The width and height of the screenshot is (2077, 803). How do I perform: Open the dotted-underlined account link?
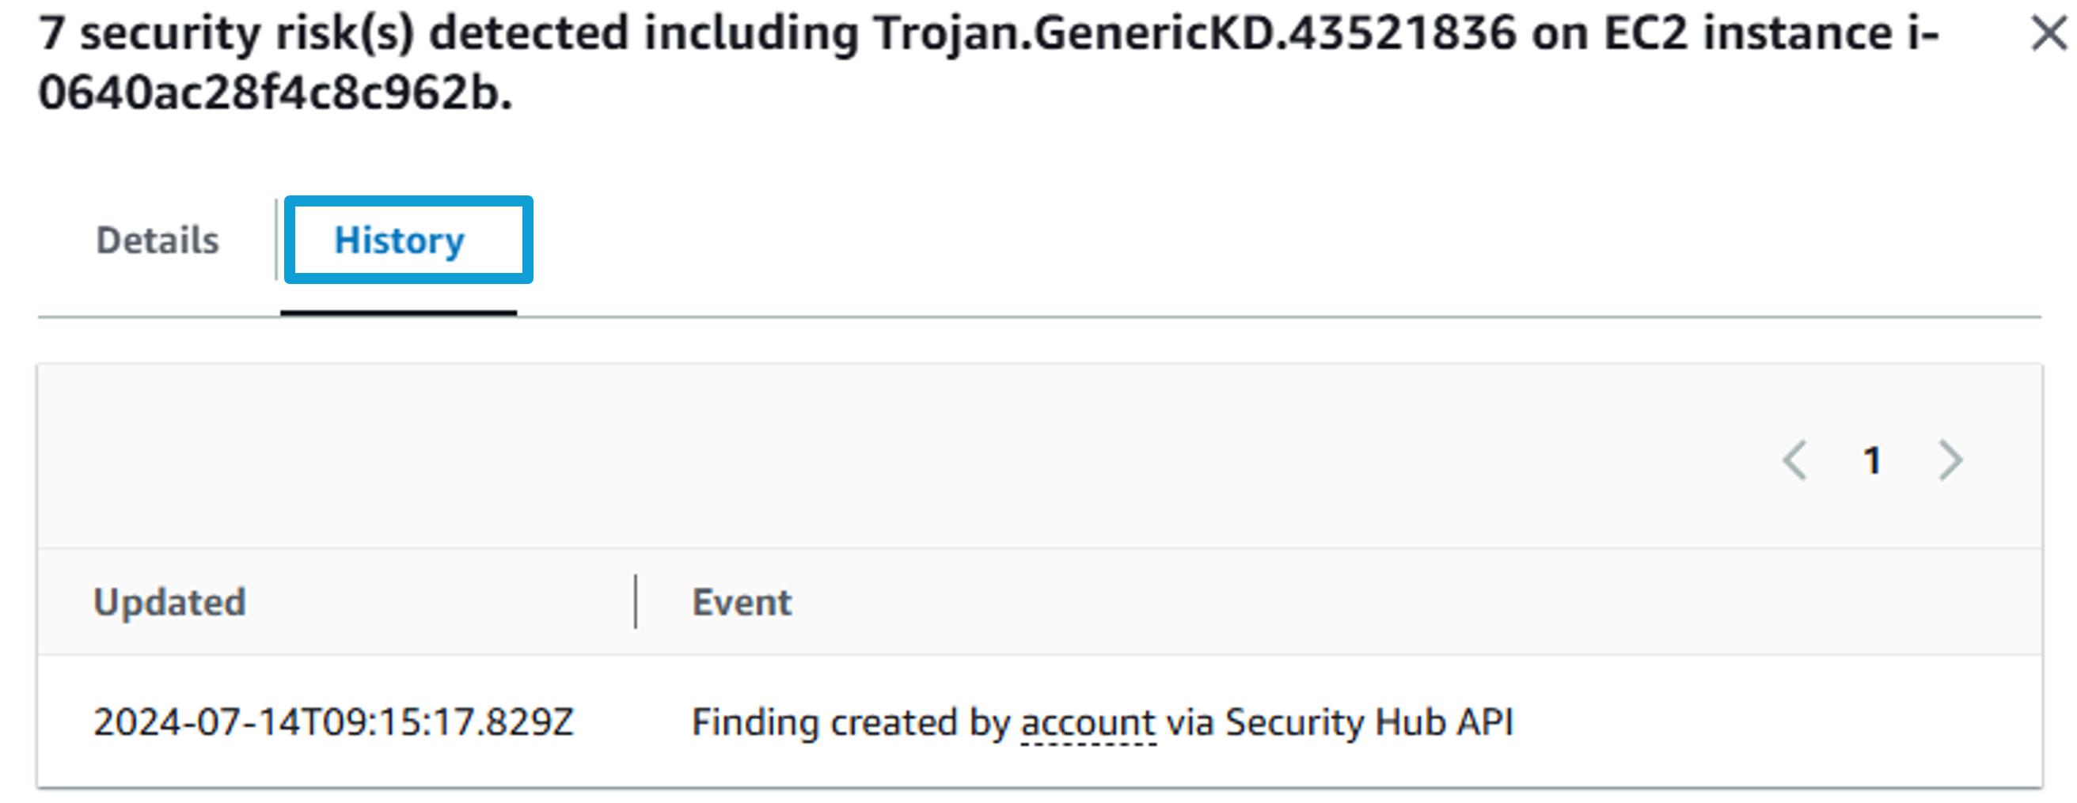coord(1088,723)
